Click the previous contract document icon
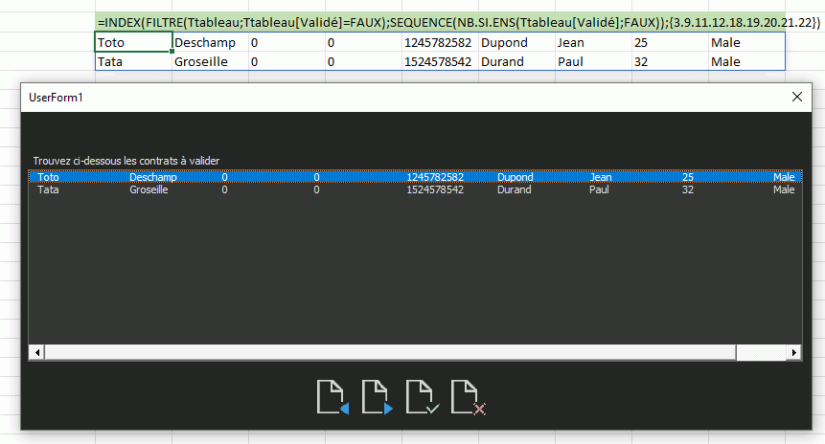Image resolution: width=825 pixels, height=444 pixels. (332, 397)
